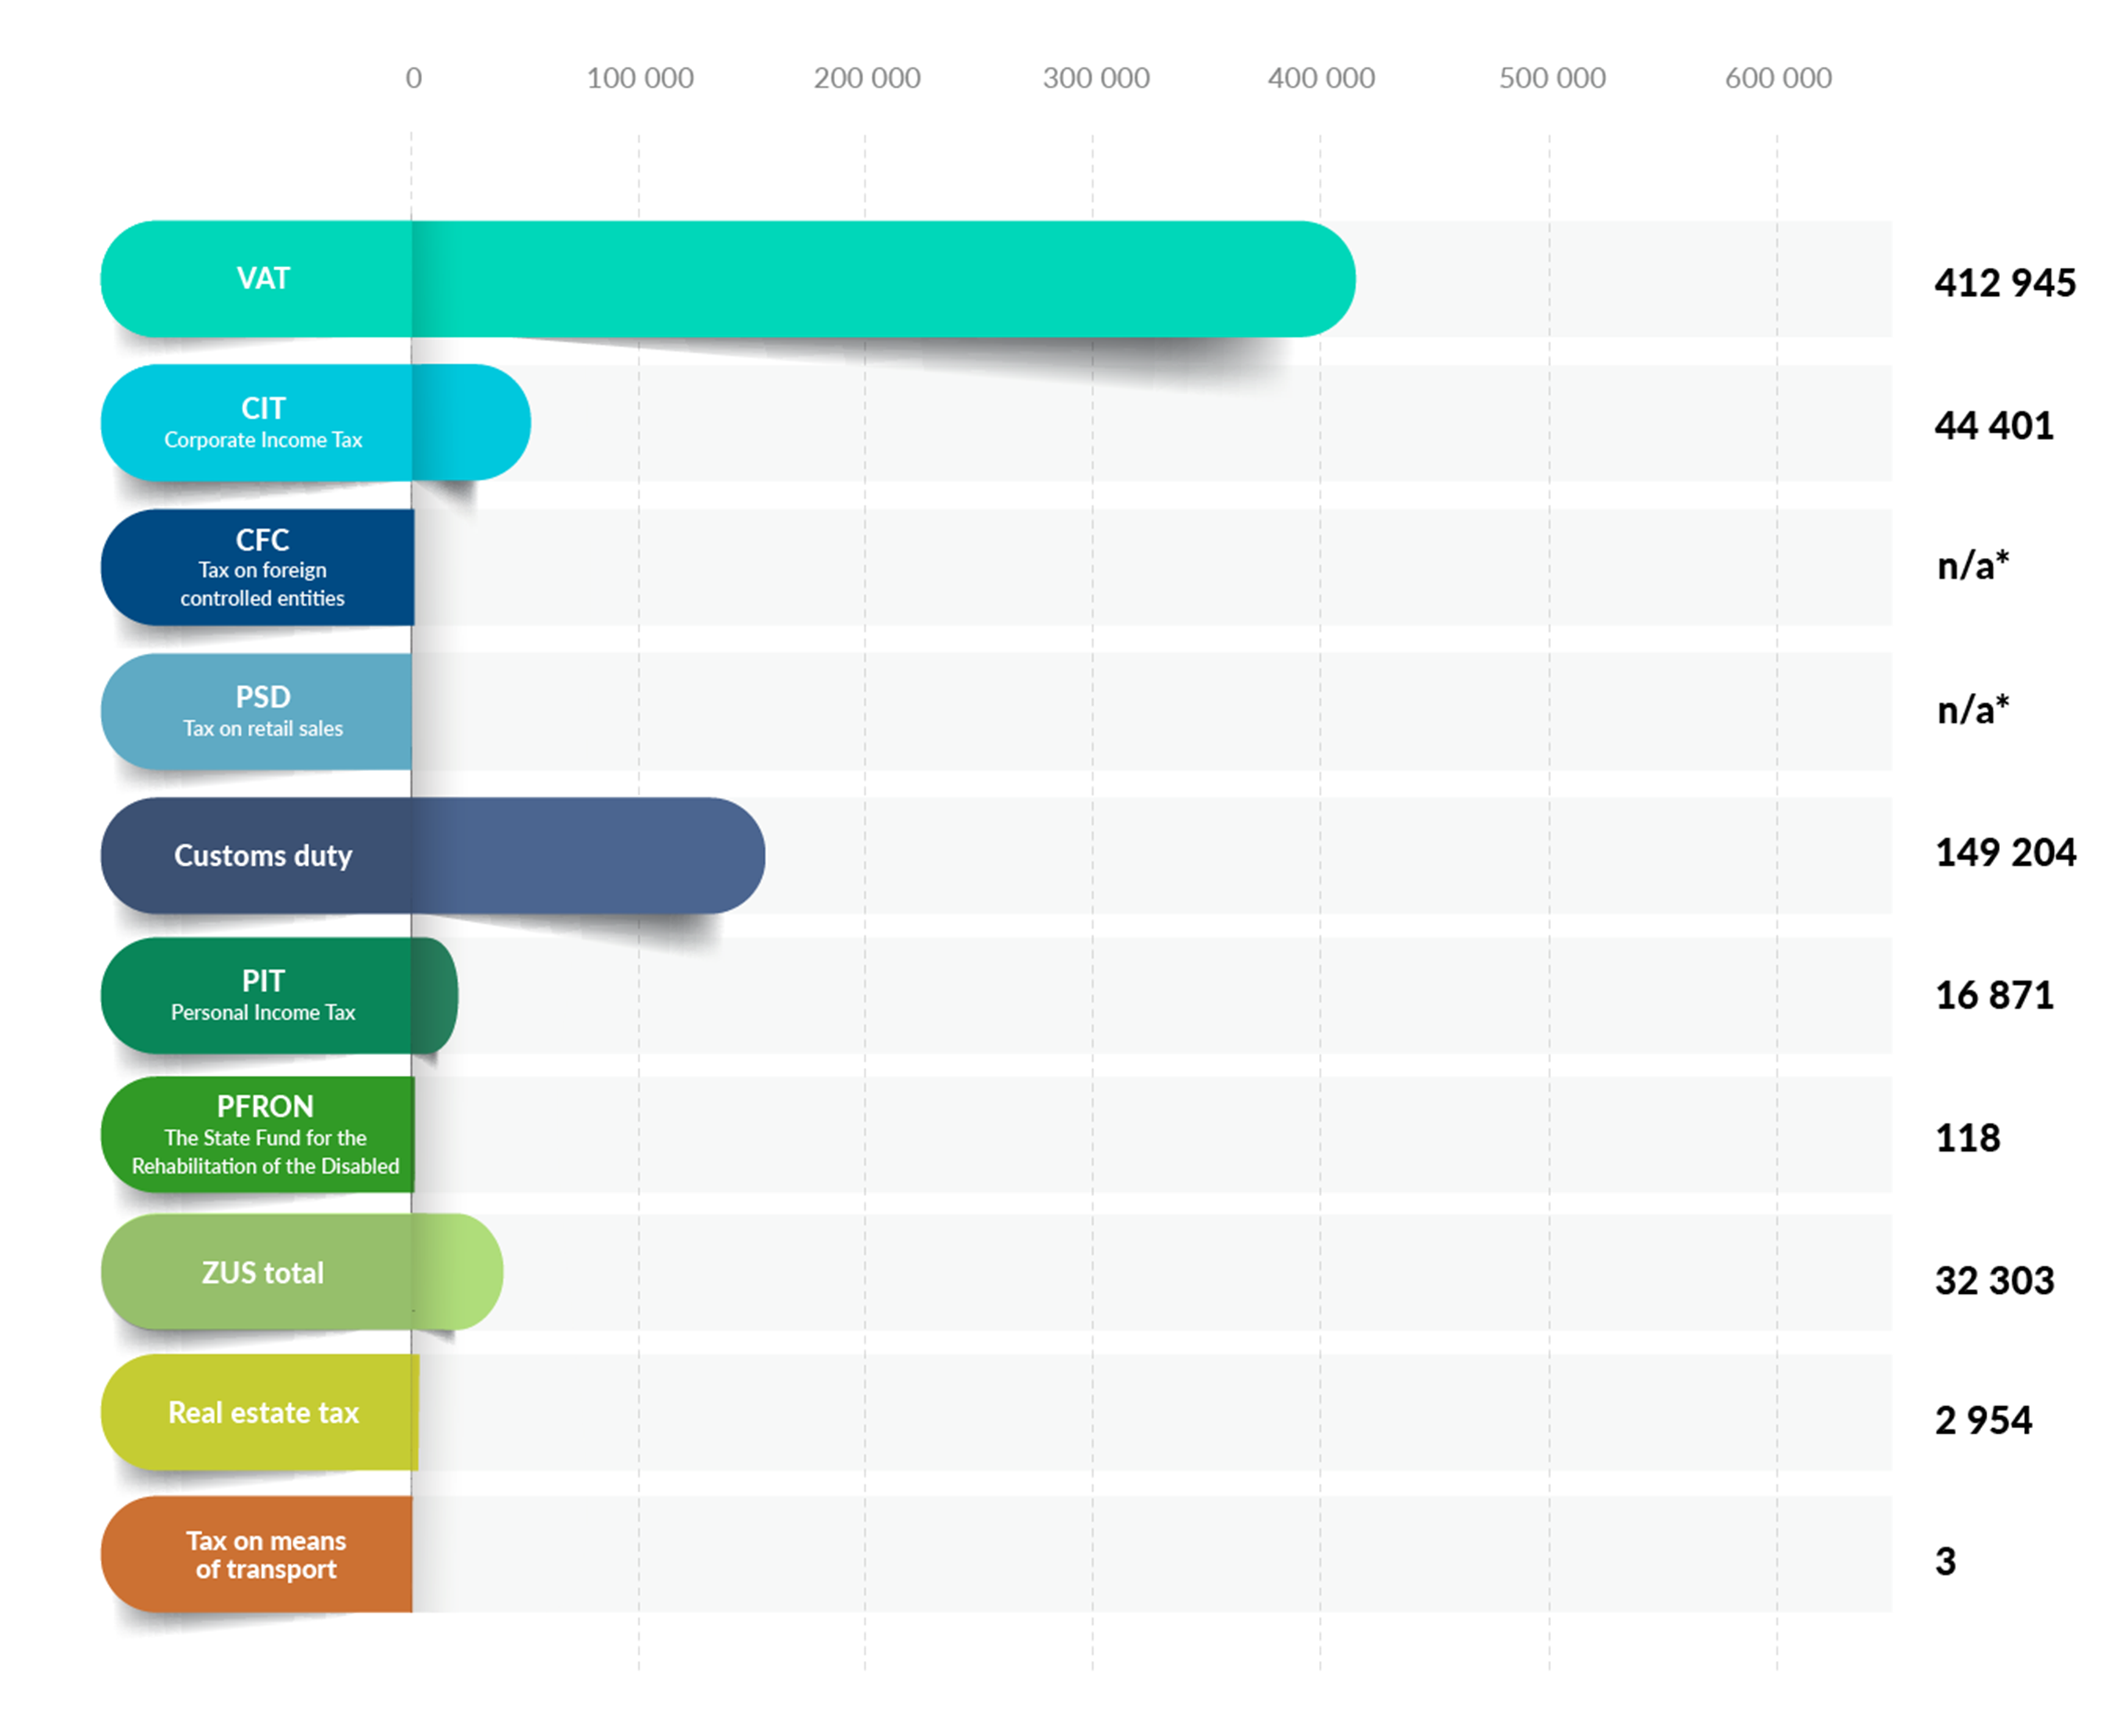Click the Customs duty value 149 204

tap(2005, 852)
